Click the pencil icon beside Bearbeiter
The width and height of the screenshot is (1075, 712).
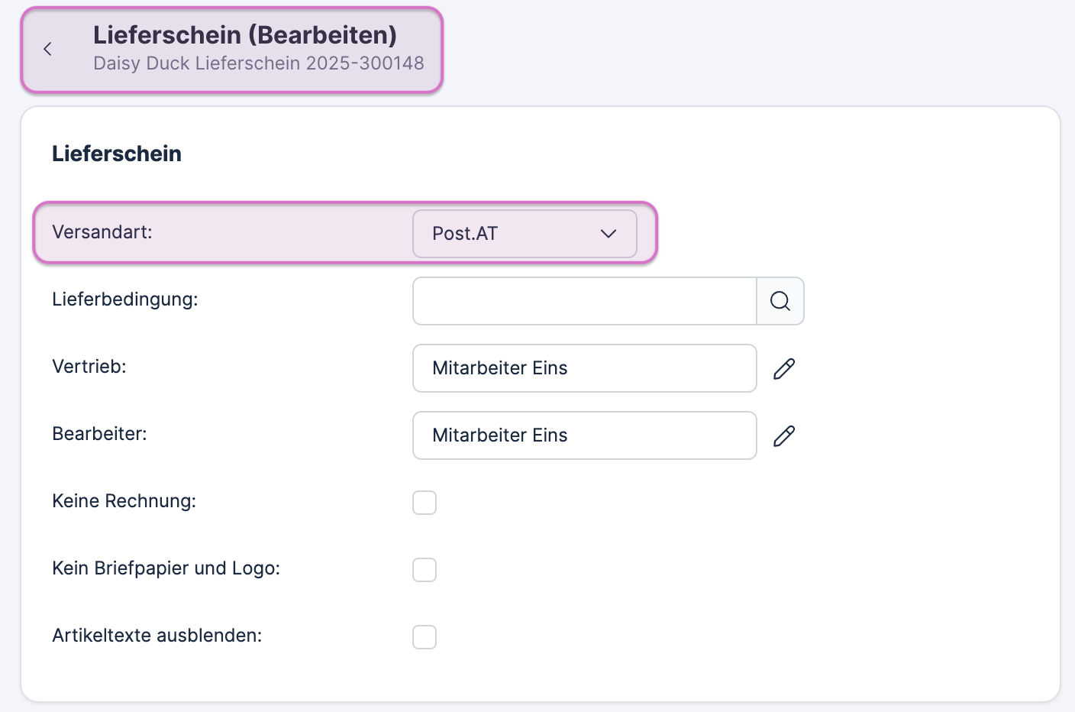coord(784,436)
